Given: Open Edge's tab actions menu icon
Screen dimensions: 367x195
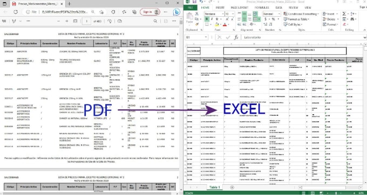Looking at the screenshot, I should (x=5, y=4).
